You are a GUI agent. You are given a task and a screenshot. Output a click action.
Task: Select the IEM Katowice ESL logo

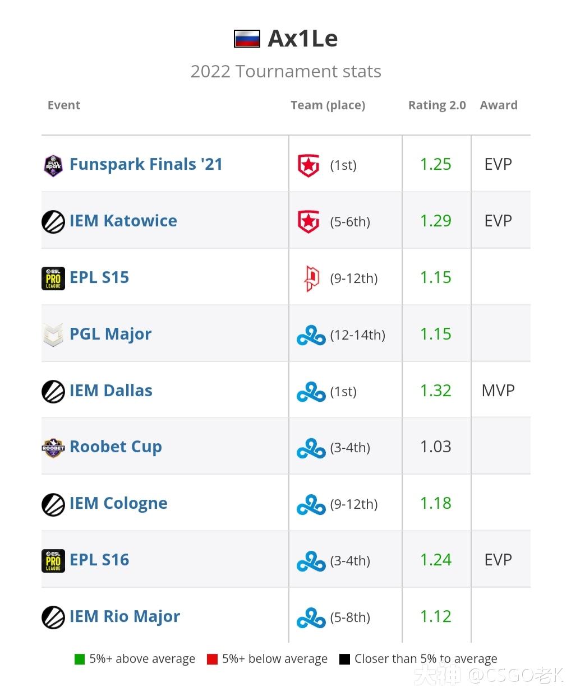pos(53,221)
